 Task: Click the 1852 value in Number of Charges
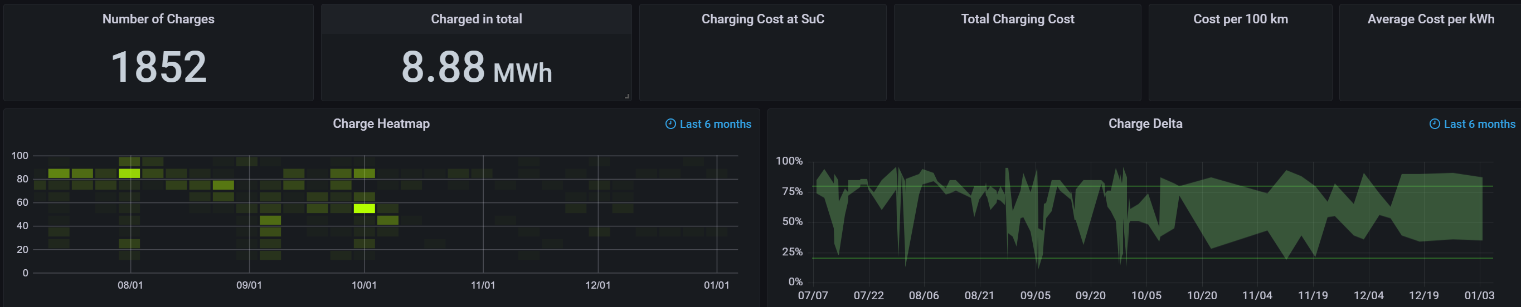point(158,67)
